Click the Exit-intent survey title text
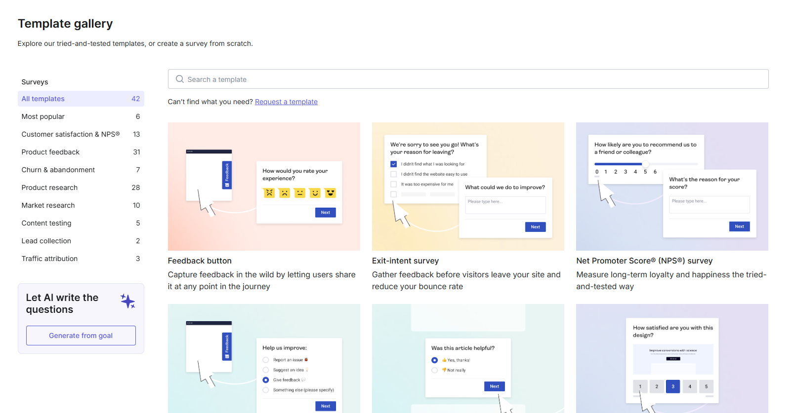The width and height of the screenshot is (795, 413). [x=405, y=261]
